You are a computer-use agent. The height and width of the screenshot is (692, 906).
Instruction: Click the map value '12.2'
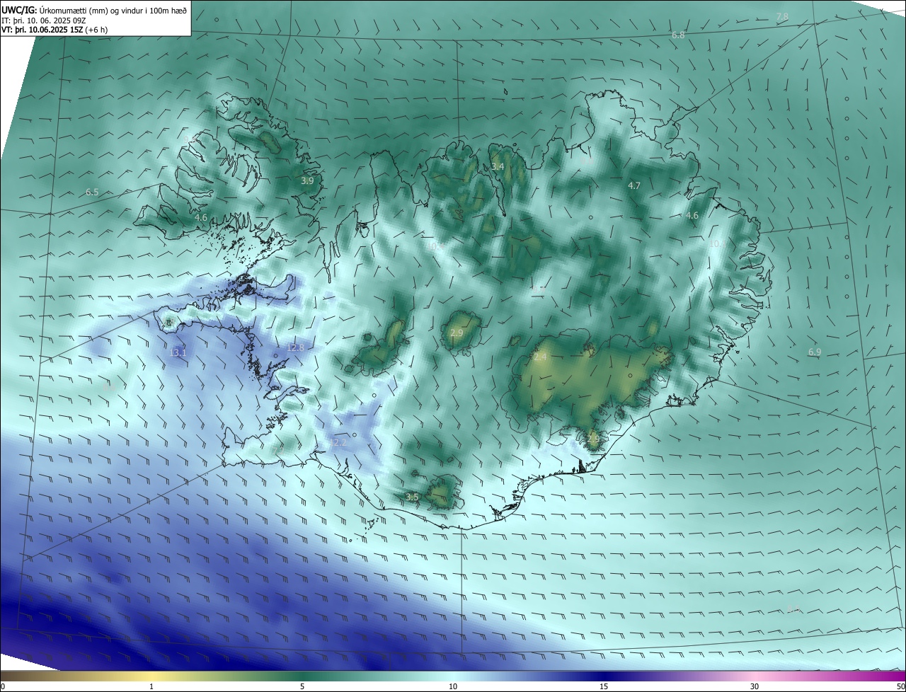click(338, 443)
